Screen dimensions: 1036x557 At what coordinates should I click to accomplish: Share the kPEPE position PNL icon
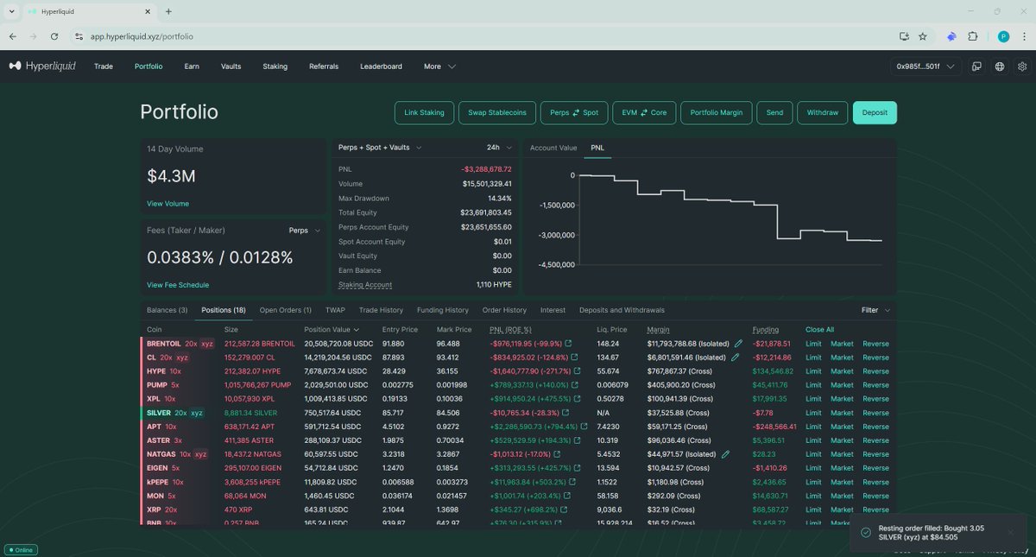(x=572, y=482)
